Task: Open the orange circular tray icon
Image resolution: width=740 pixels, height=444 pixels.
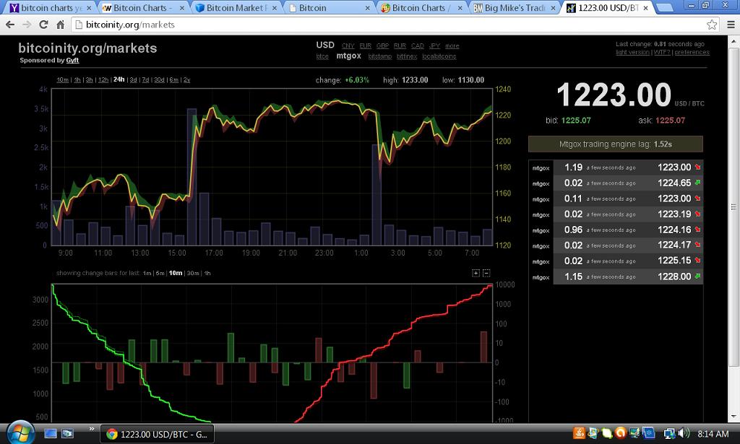Action: coord(621,432)
